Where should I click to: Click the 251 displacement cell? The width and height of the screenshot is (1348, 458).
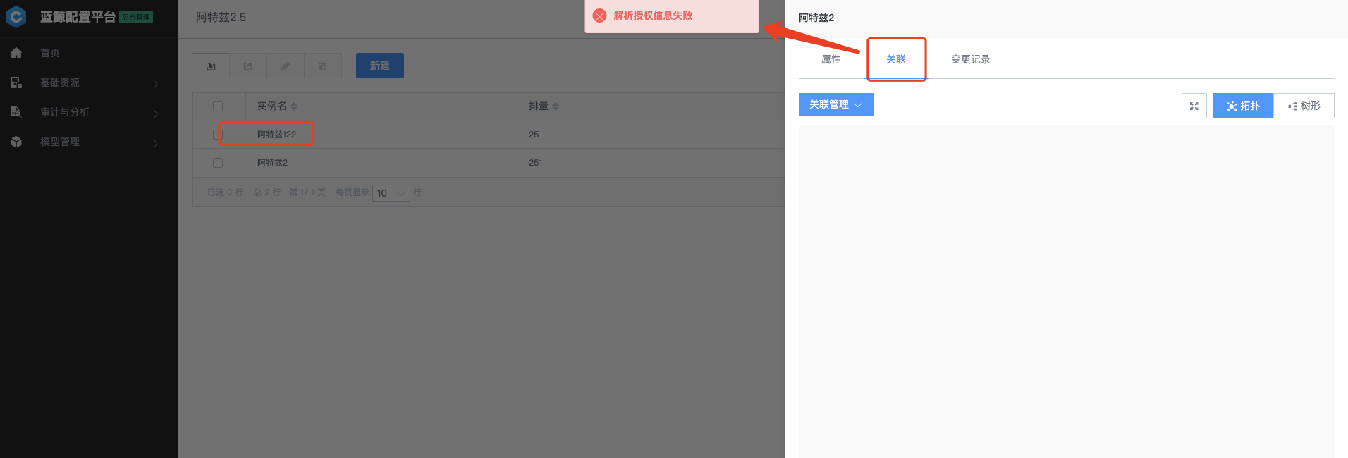(x=536, y=163)
